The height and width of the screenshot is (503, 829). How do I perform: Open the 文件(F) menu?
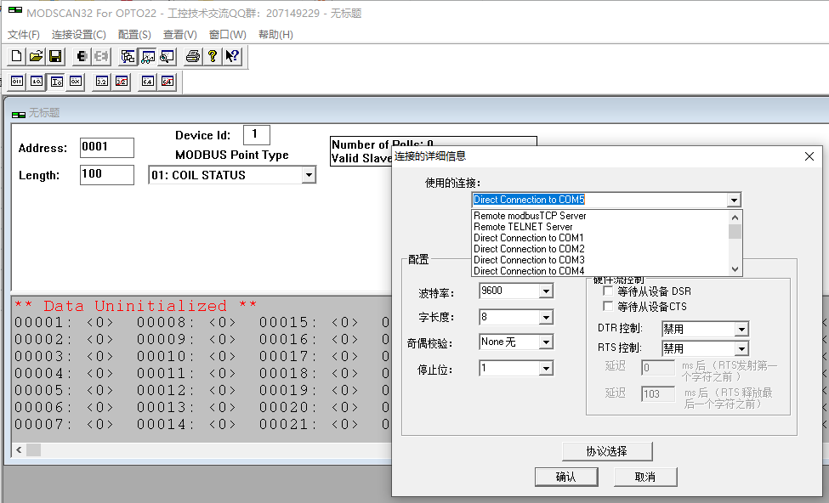tap(23, 35)
